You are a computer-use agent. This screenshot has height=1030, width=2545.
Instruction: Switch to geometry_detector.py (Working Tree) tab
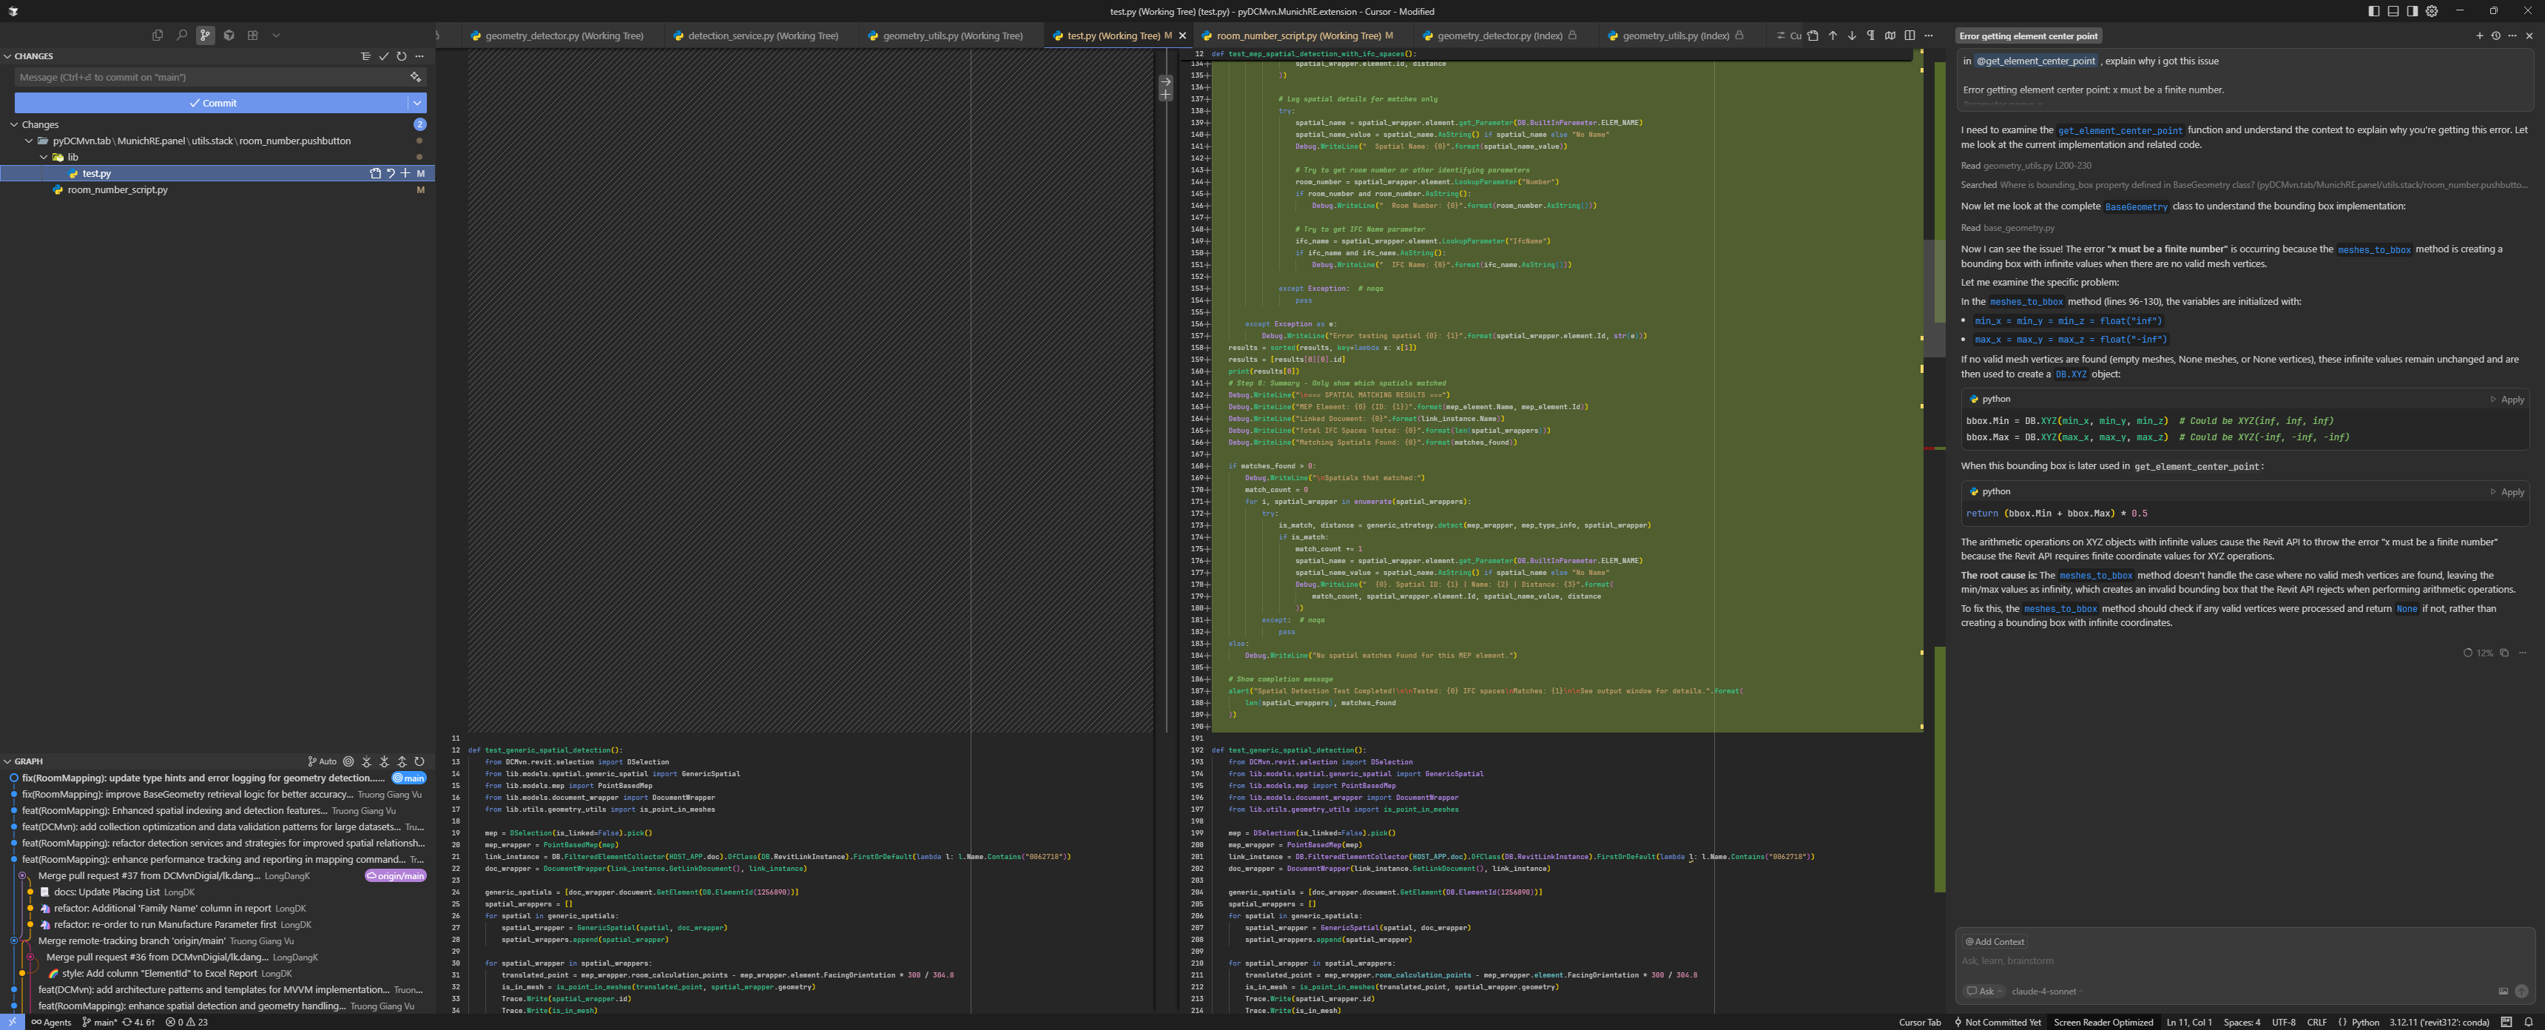tap(563, 36)
